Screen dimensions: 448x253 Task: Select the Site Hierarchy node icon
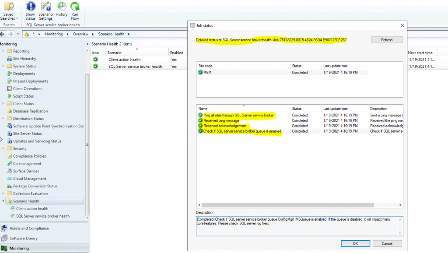click(10, 59)
